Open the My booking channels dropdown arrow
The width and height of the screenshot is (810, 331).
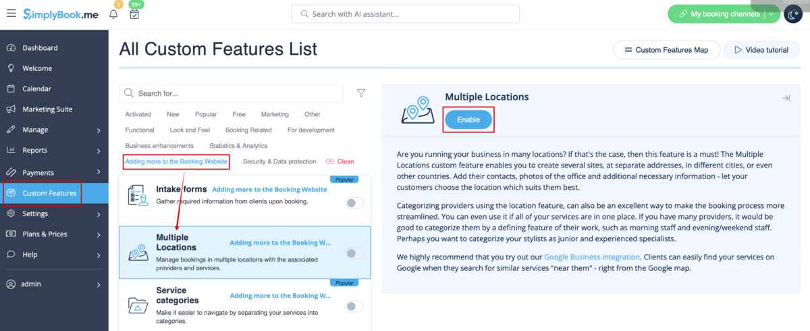point(772,14)
